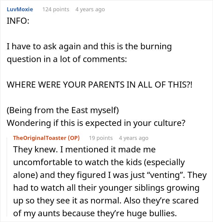
Task: Click the 'They knew. I mentioned' line
Action: click(x=84, y=150)
